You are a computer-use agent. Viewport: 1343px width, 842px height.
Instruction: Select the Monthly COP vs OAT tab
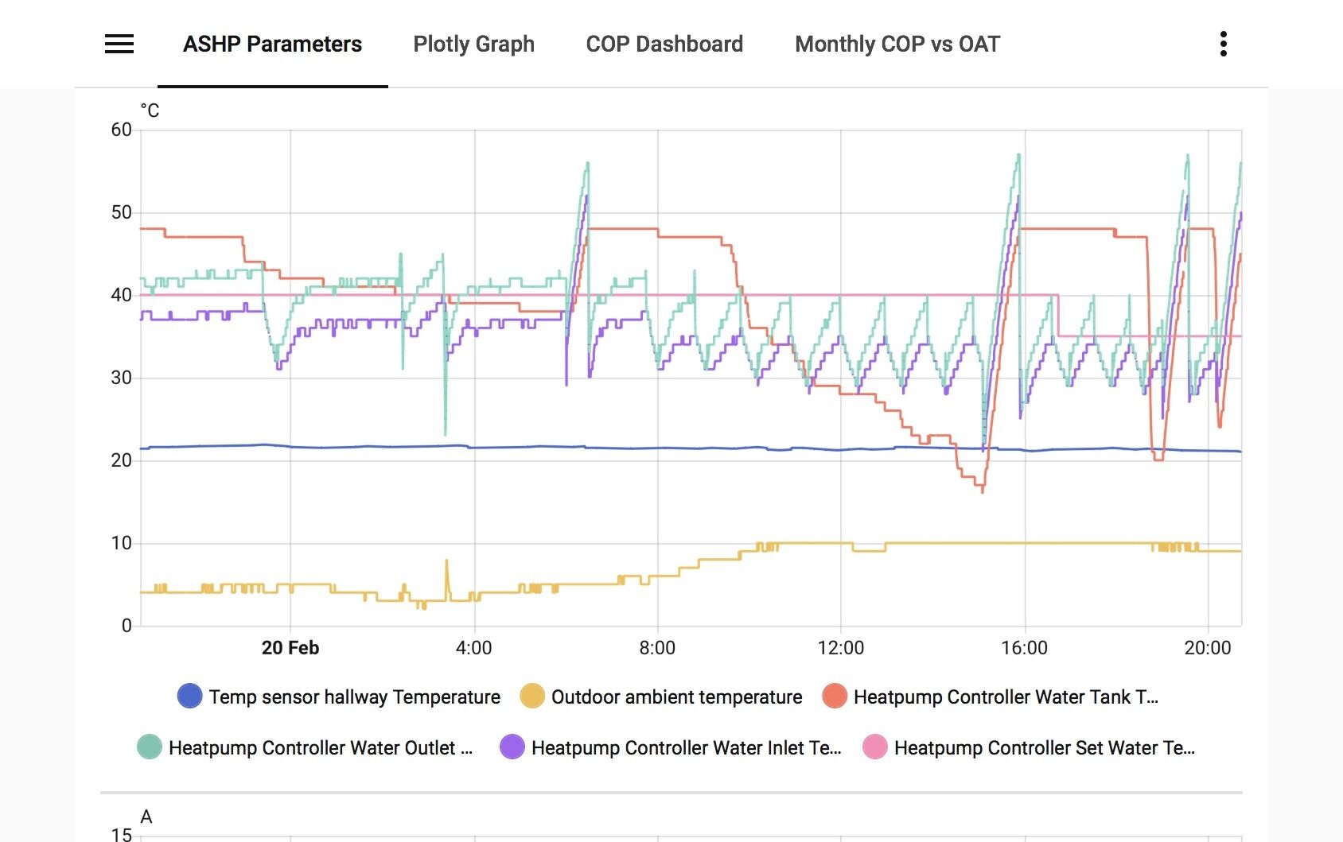tap(897, 44)
